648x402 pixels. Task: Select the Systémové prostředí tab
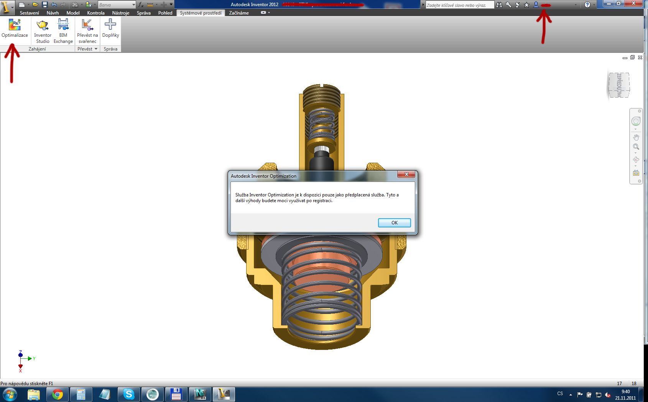(201, 13)
